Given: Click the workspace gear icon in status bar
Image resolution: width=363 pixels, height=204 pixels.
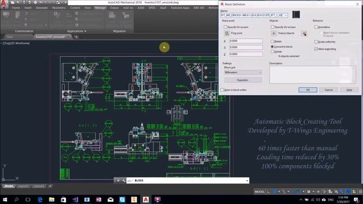Looking at the screenshot, I should (309, 192).
